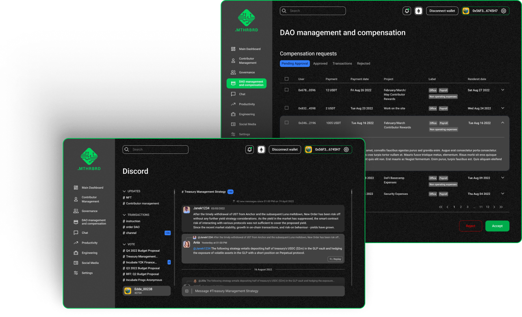Click Governance people icon in DAO window sidebar
The image size is (522, 317).
pos(233,72)
